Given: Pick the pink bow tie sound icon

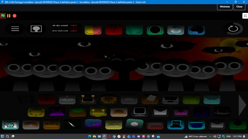Looking at the screenshot, I should (181, 112).
